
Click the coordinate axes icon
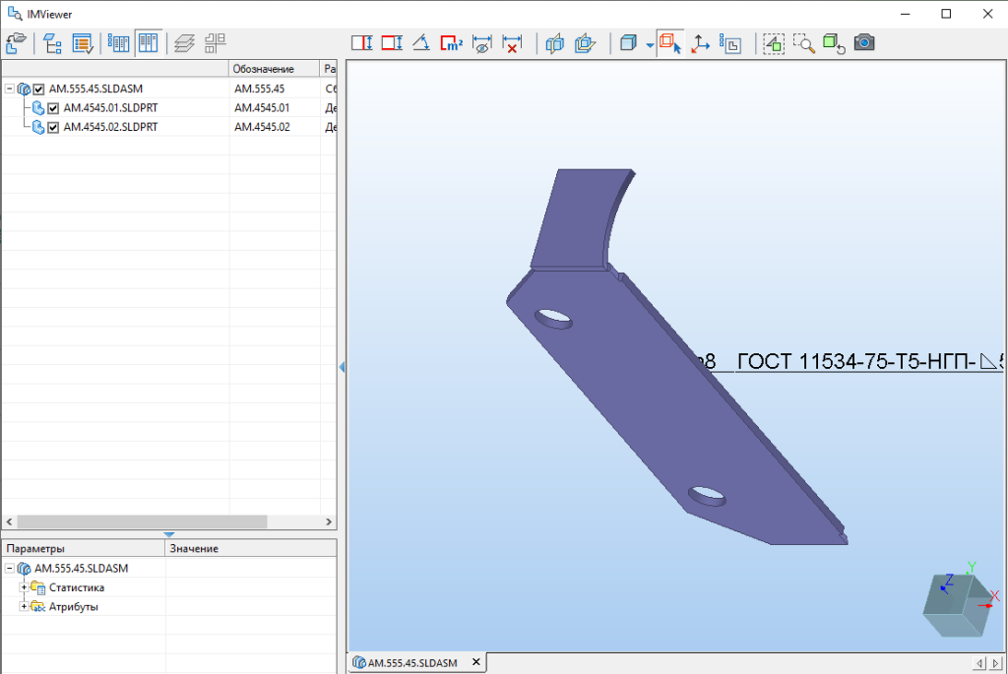coord(700,43)
